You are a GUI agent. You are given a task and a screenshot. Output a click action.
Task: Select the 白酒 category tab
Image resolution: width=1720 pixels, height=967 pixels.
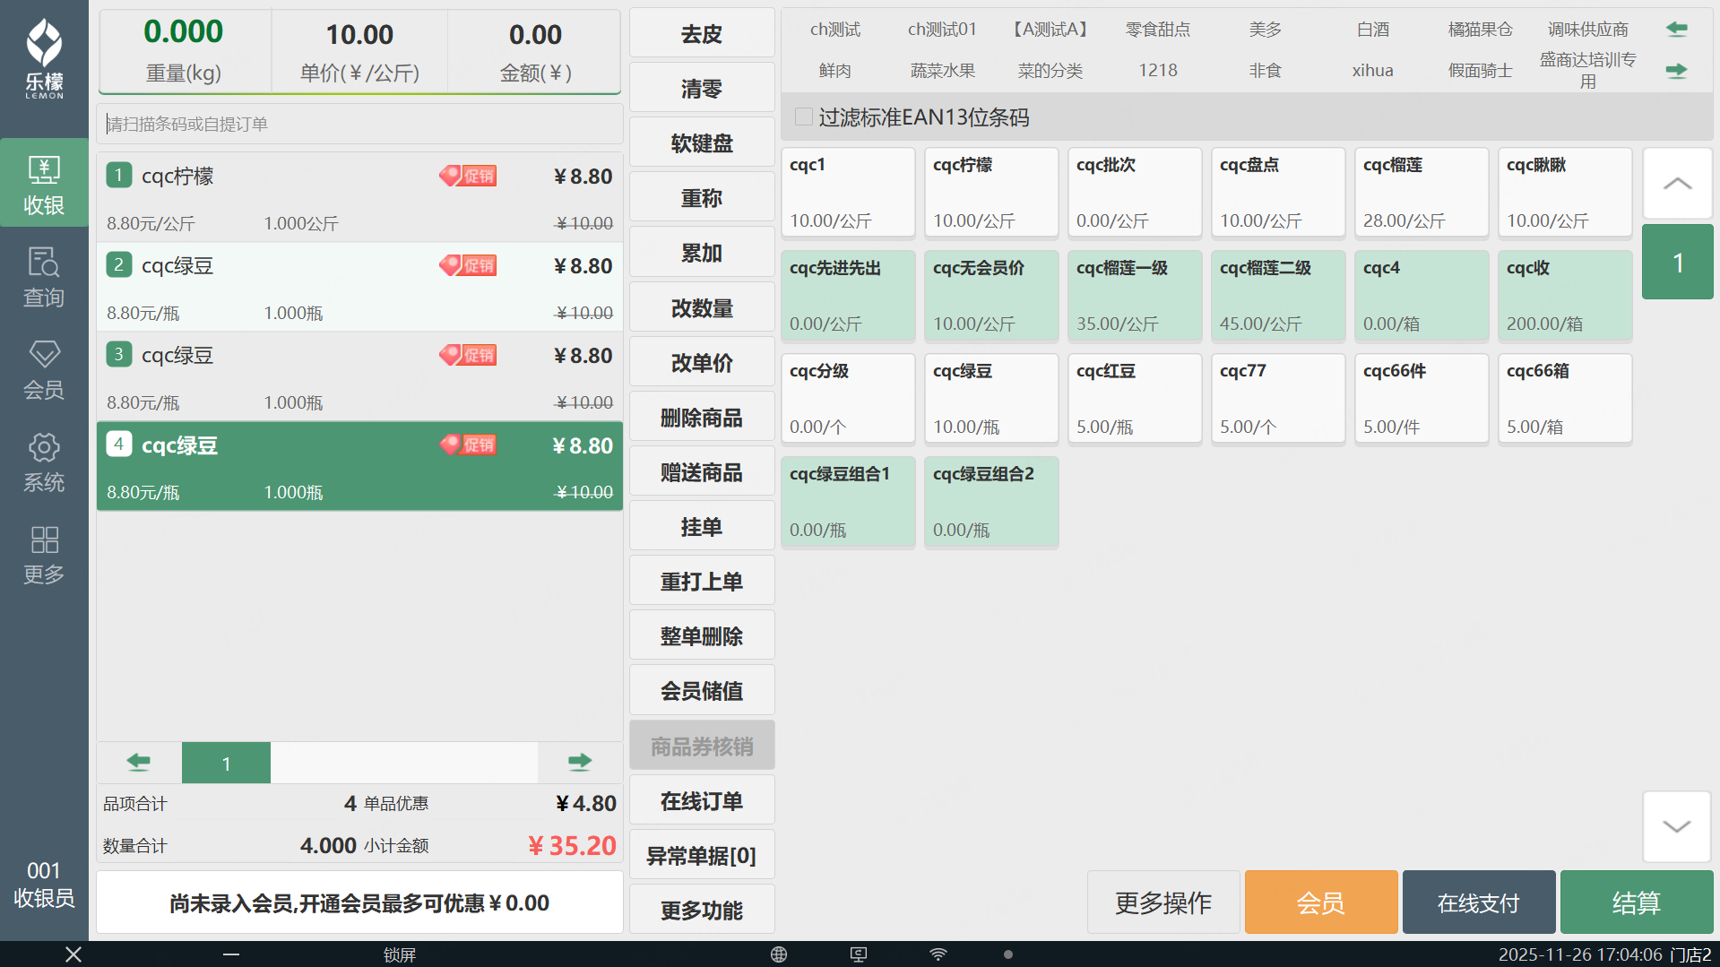point(1373,30)
